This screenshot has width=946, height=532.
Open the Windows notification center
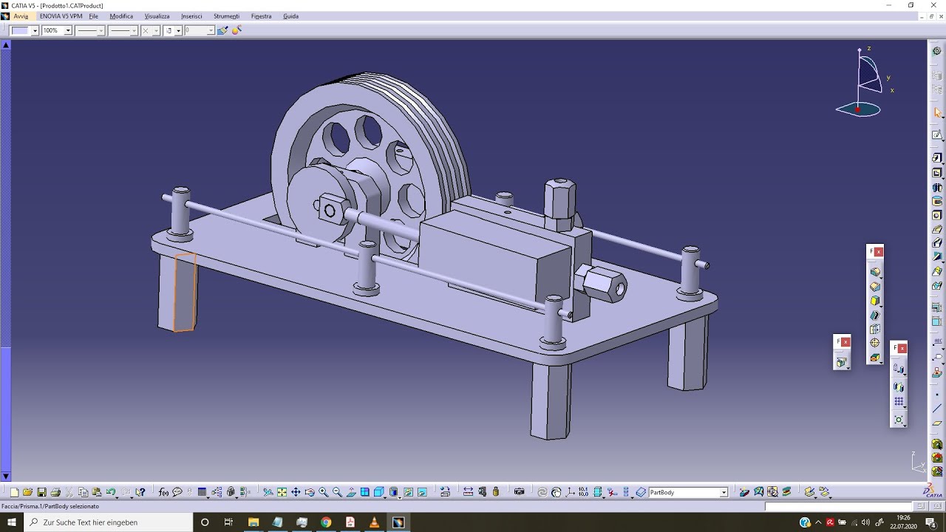[930, 522]
